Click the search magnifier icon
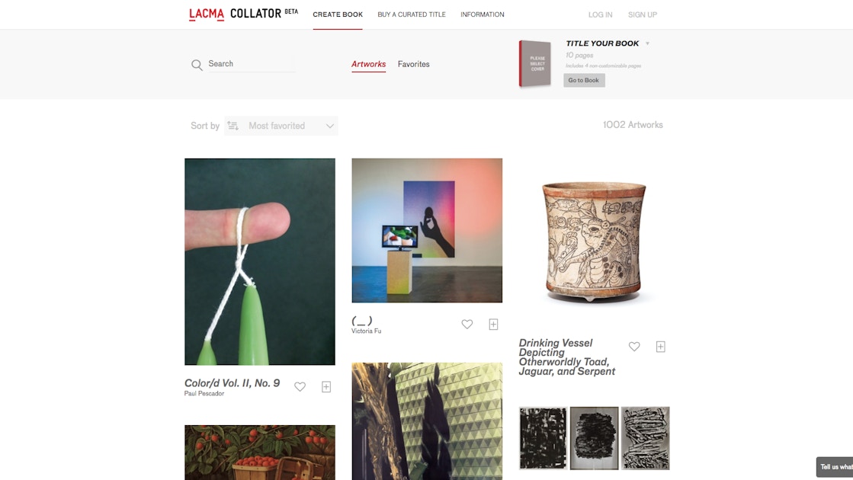Screen dimensions: 853x480 coord(197,65)
